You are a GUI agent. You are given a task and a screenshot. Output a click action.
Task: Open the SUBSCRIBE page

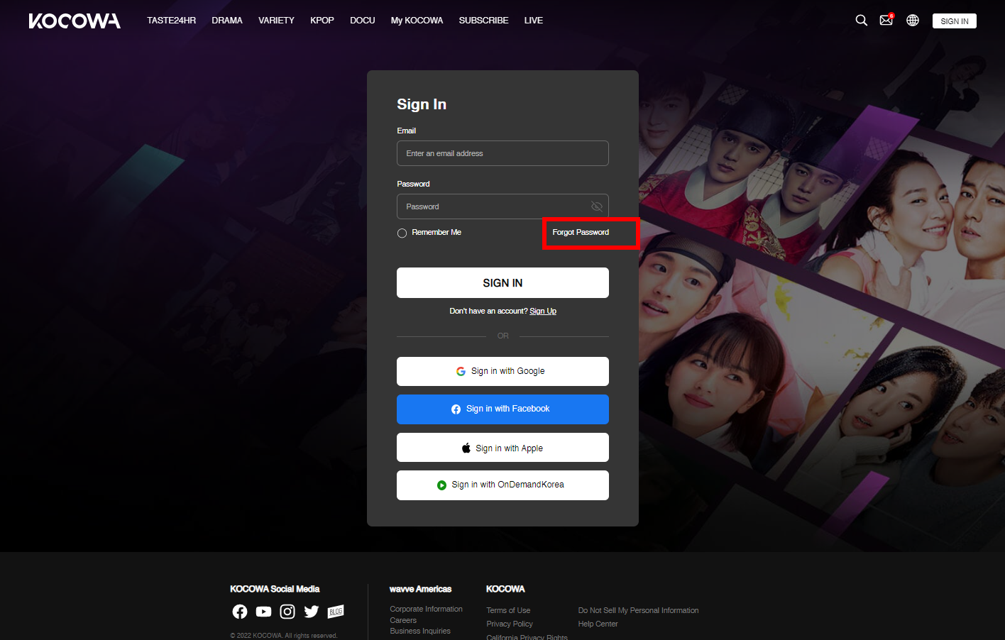(x=483, y=21)
